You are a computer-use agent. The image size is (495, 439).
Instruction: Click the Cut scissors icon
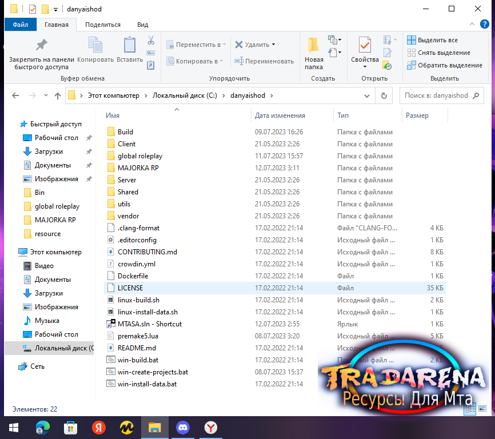coord(151,40)
